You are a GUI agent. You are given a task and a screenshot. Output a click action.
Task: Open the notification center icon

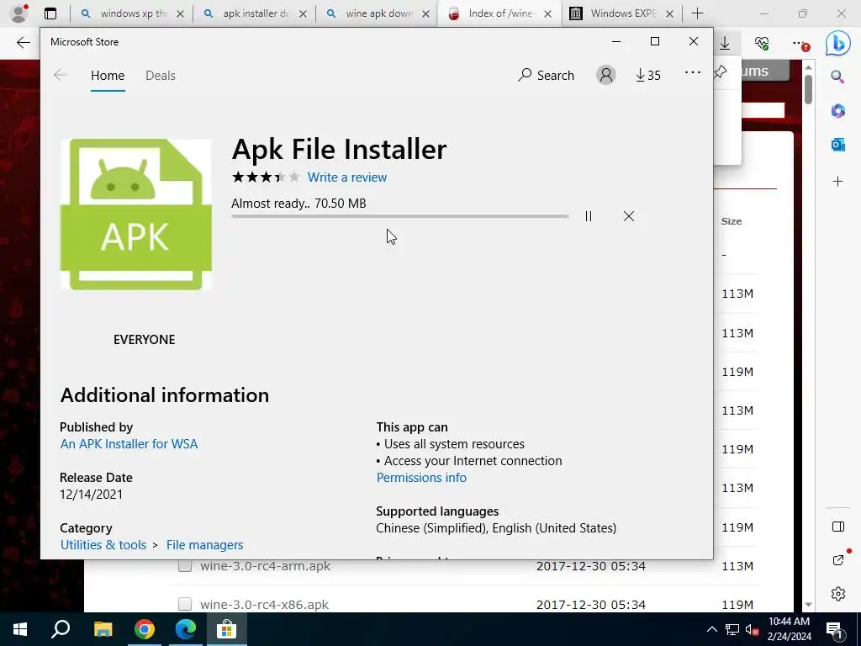click(x=835, y=629)
